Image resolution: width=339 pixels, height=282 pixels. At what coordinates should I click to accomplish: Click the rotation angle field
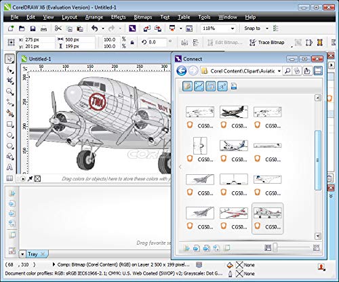(x=157, y=42)
